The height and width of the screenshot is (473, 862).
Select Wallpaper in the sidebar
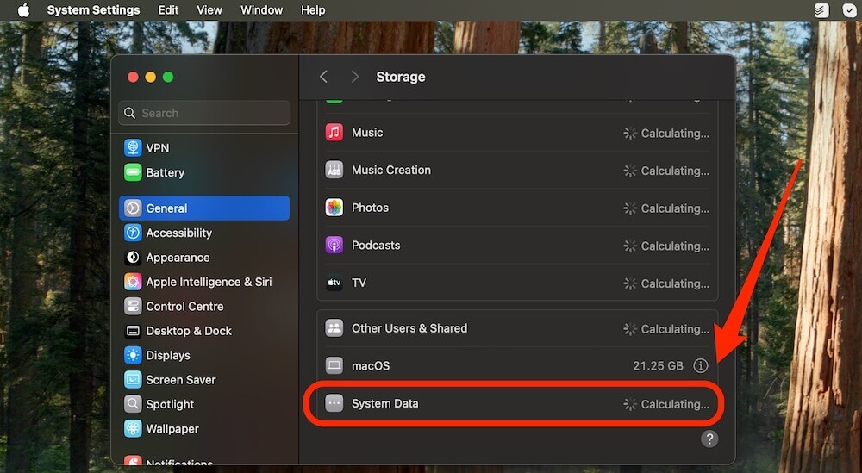point(172,428)
